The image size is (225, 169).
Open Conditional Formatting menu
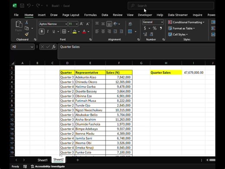click(x=186, y=22)
